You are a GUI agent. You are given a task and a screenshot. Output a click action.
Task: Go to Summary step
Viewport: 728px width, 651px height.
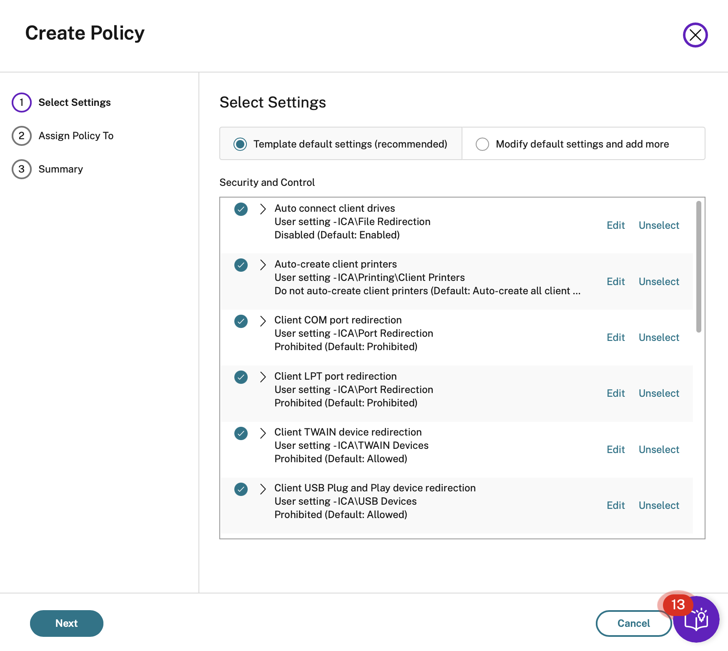tap(60, 169)
